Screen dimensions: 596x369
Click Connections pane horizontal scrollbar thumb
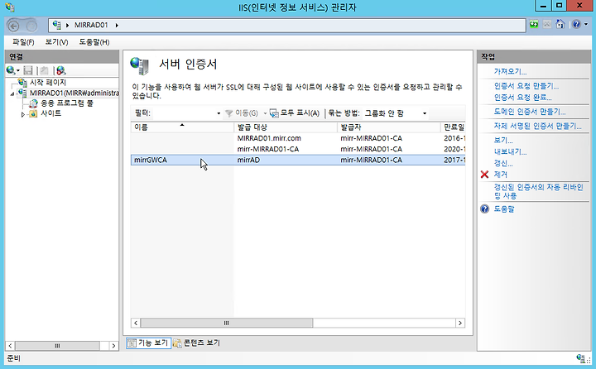[x=57, y=346]
